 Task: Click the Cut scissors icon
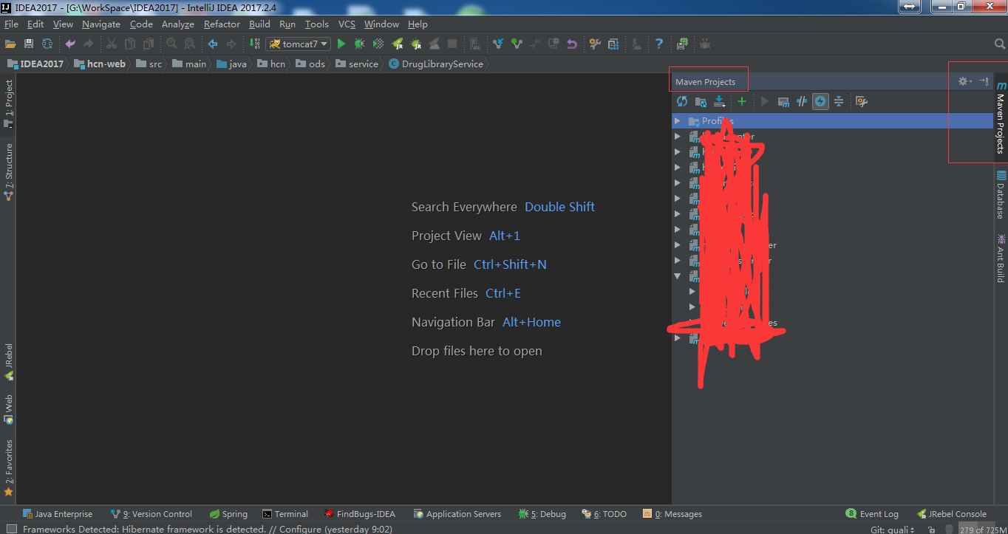pos(112,44)
